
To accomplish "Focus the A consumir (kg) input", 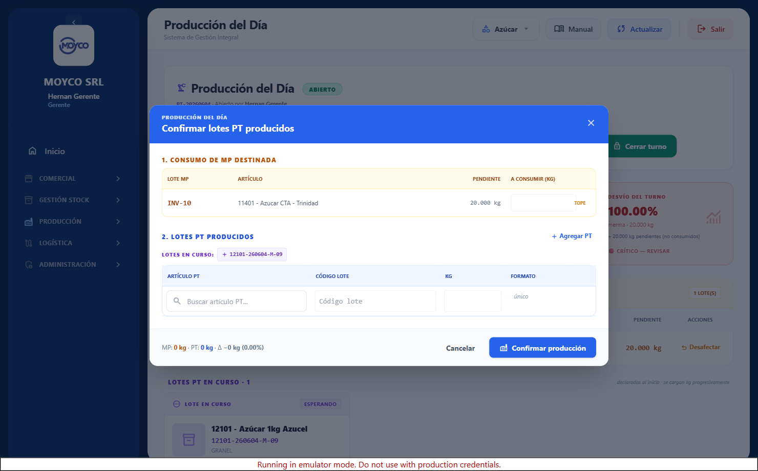I will [543, 203].
